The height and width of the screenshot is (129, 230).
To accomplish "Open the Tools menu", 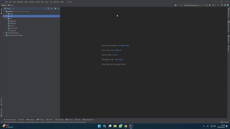I will tap(46, 2).
